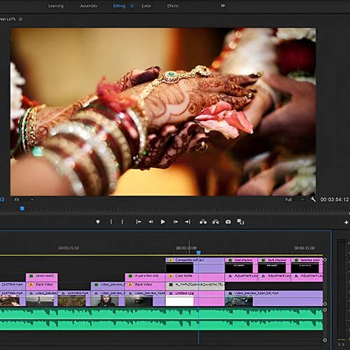Step forward one frame
This screenshot has width=350, height=350.
[176, 222]
